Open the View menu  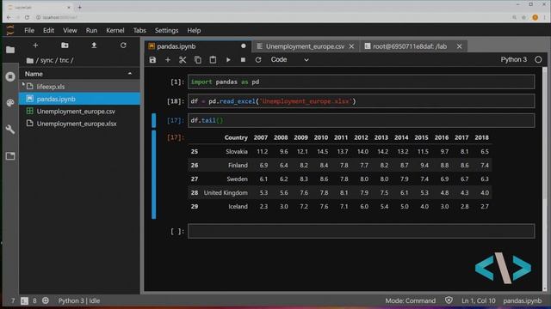(70, 31)
